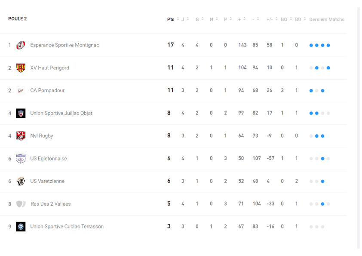This screenshot has width=362, height=256.
Task: Click the Nsl Rugby team logo
Action: pyautogui.click(x=21, y=136)
